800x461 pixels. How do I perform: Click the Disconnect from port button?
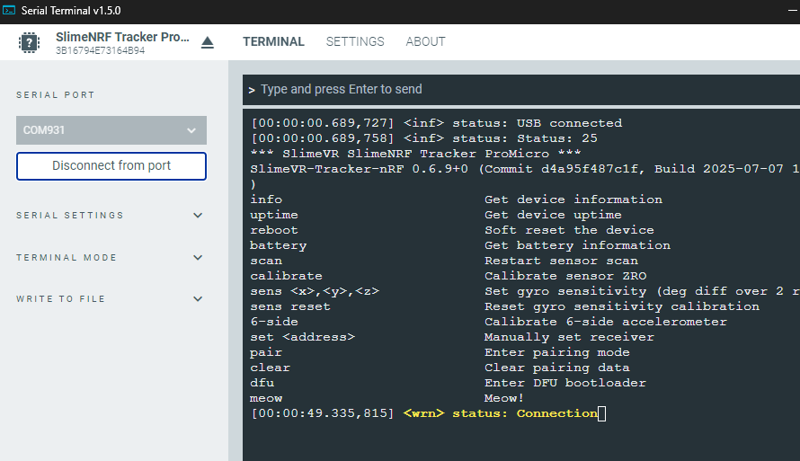(111, 166)
